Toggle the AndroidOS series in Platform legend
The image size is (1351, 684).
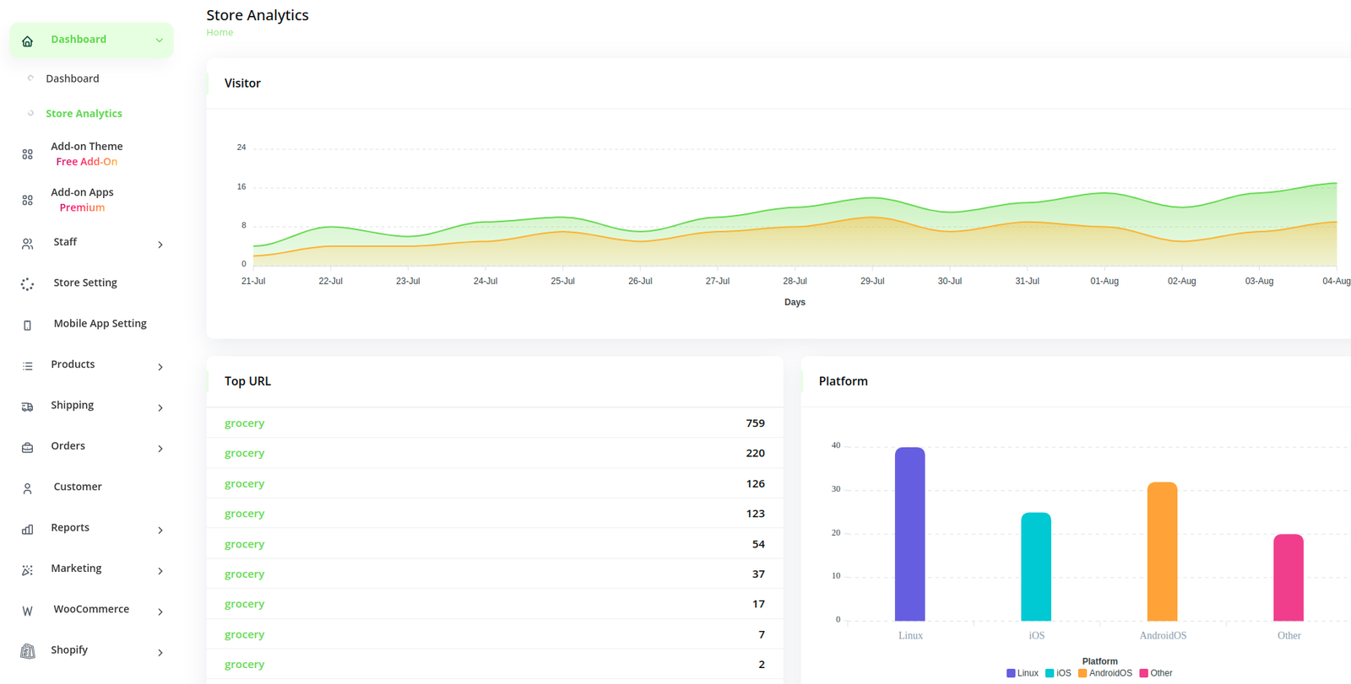1105,673
